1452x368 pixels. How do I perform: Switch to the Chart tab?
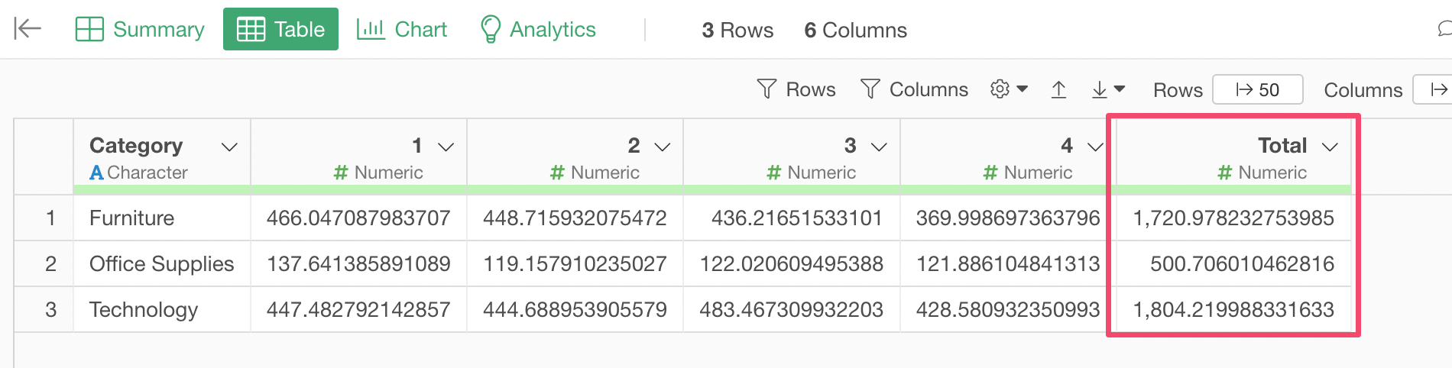click(x=402, y=29)
